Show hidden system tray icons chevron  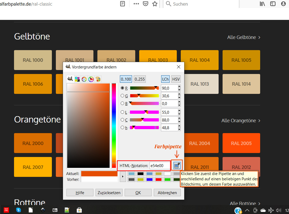point(247,210)
